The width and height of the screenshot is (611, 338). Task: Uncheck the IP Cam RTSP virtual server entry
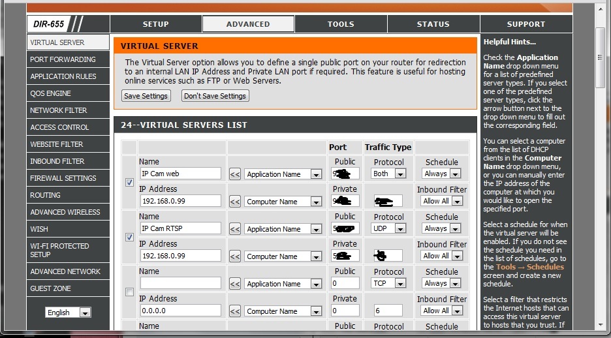click(129, 238)
